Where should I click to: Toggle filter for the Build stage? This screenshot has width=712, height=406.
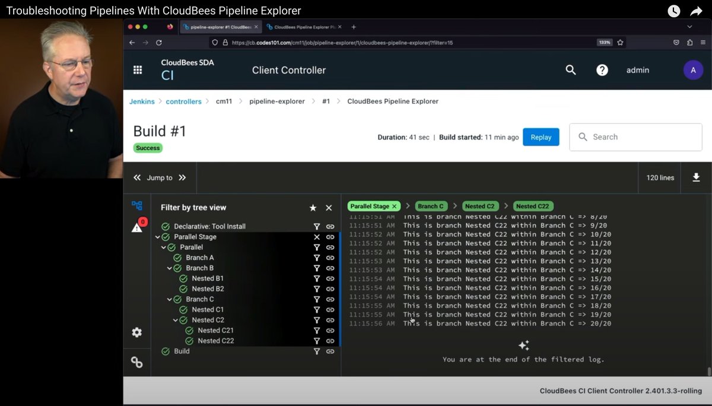tap(317, 351)
